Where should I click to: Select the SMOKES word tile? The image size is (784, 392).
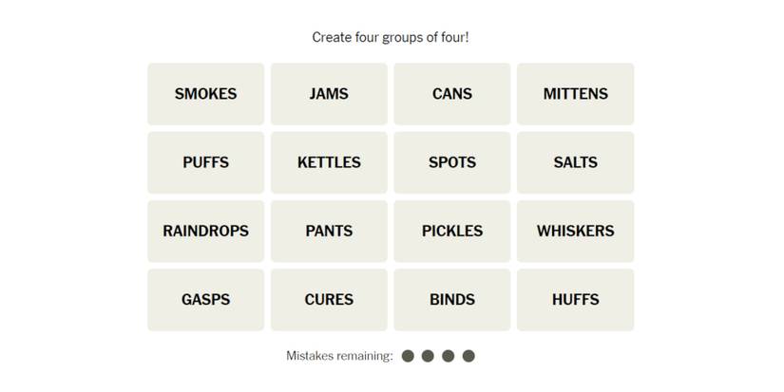point(205,94)
